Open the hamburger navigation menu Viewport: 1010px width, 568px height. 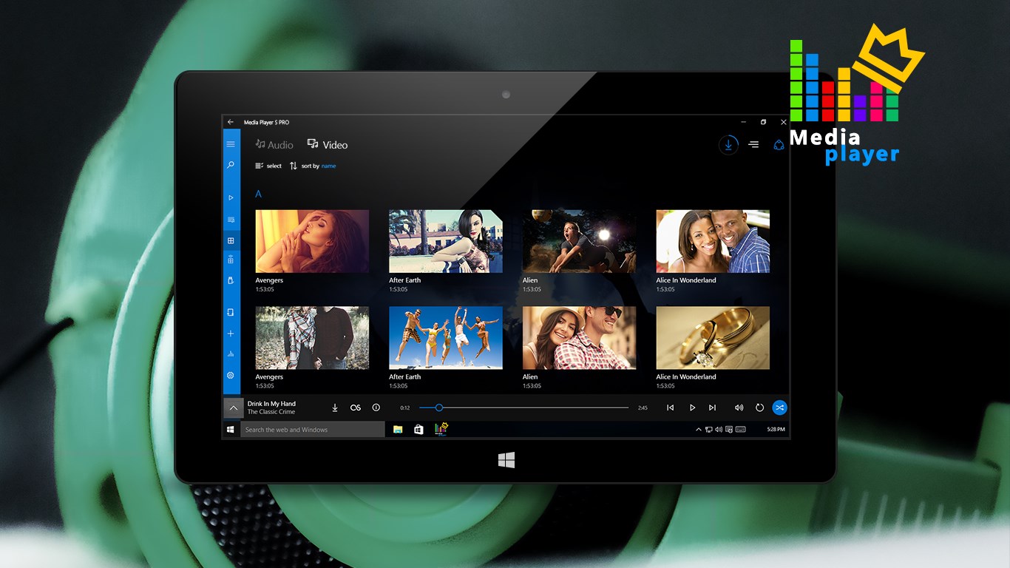(231, 143)
